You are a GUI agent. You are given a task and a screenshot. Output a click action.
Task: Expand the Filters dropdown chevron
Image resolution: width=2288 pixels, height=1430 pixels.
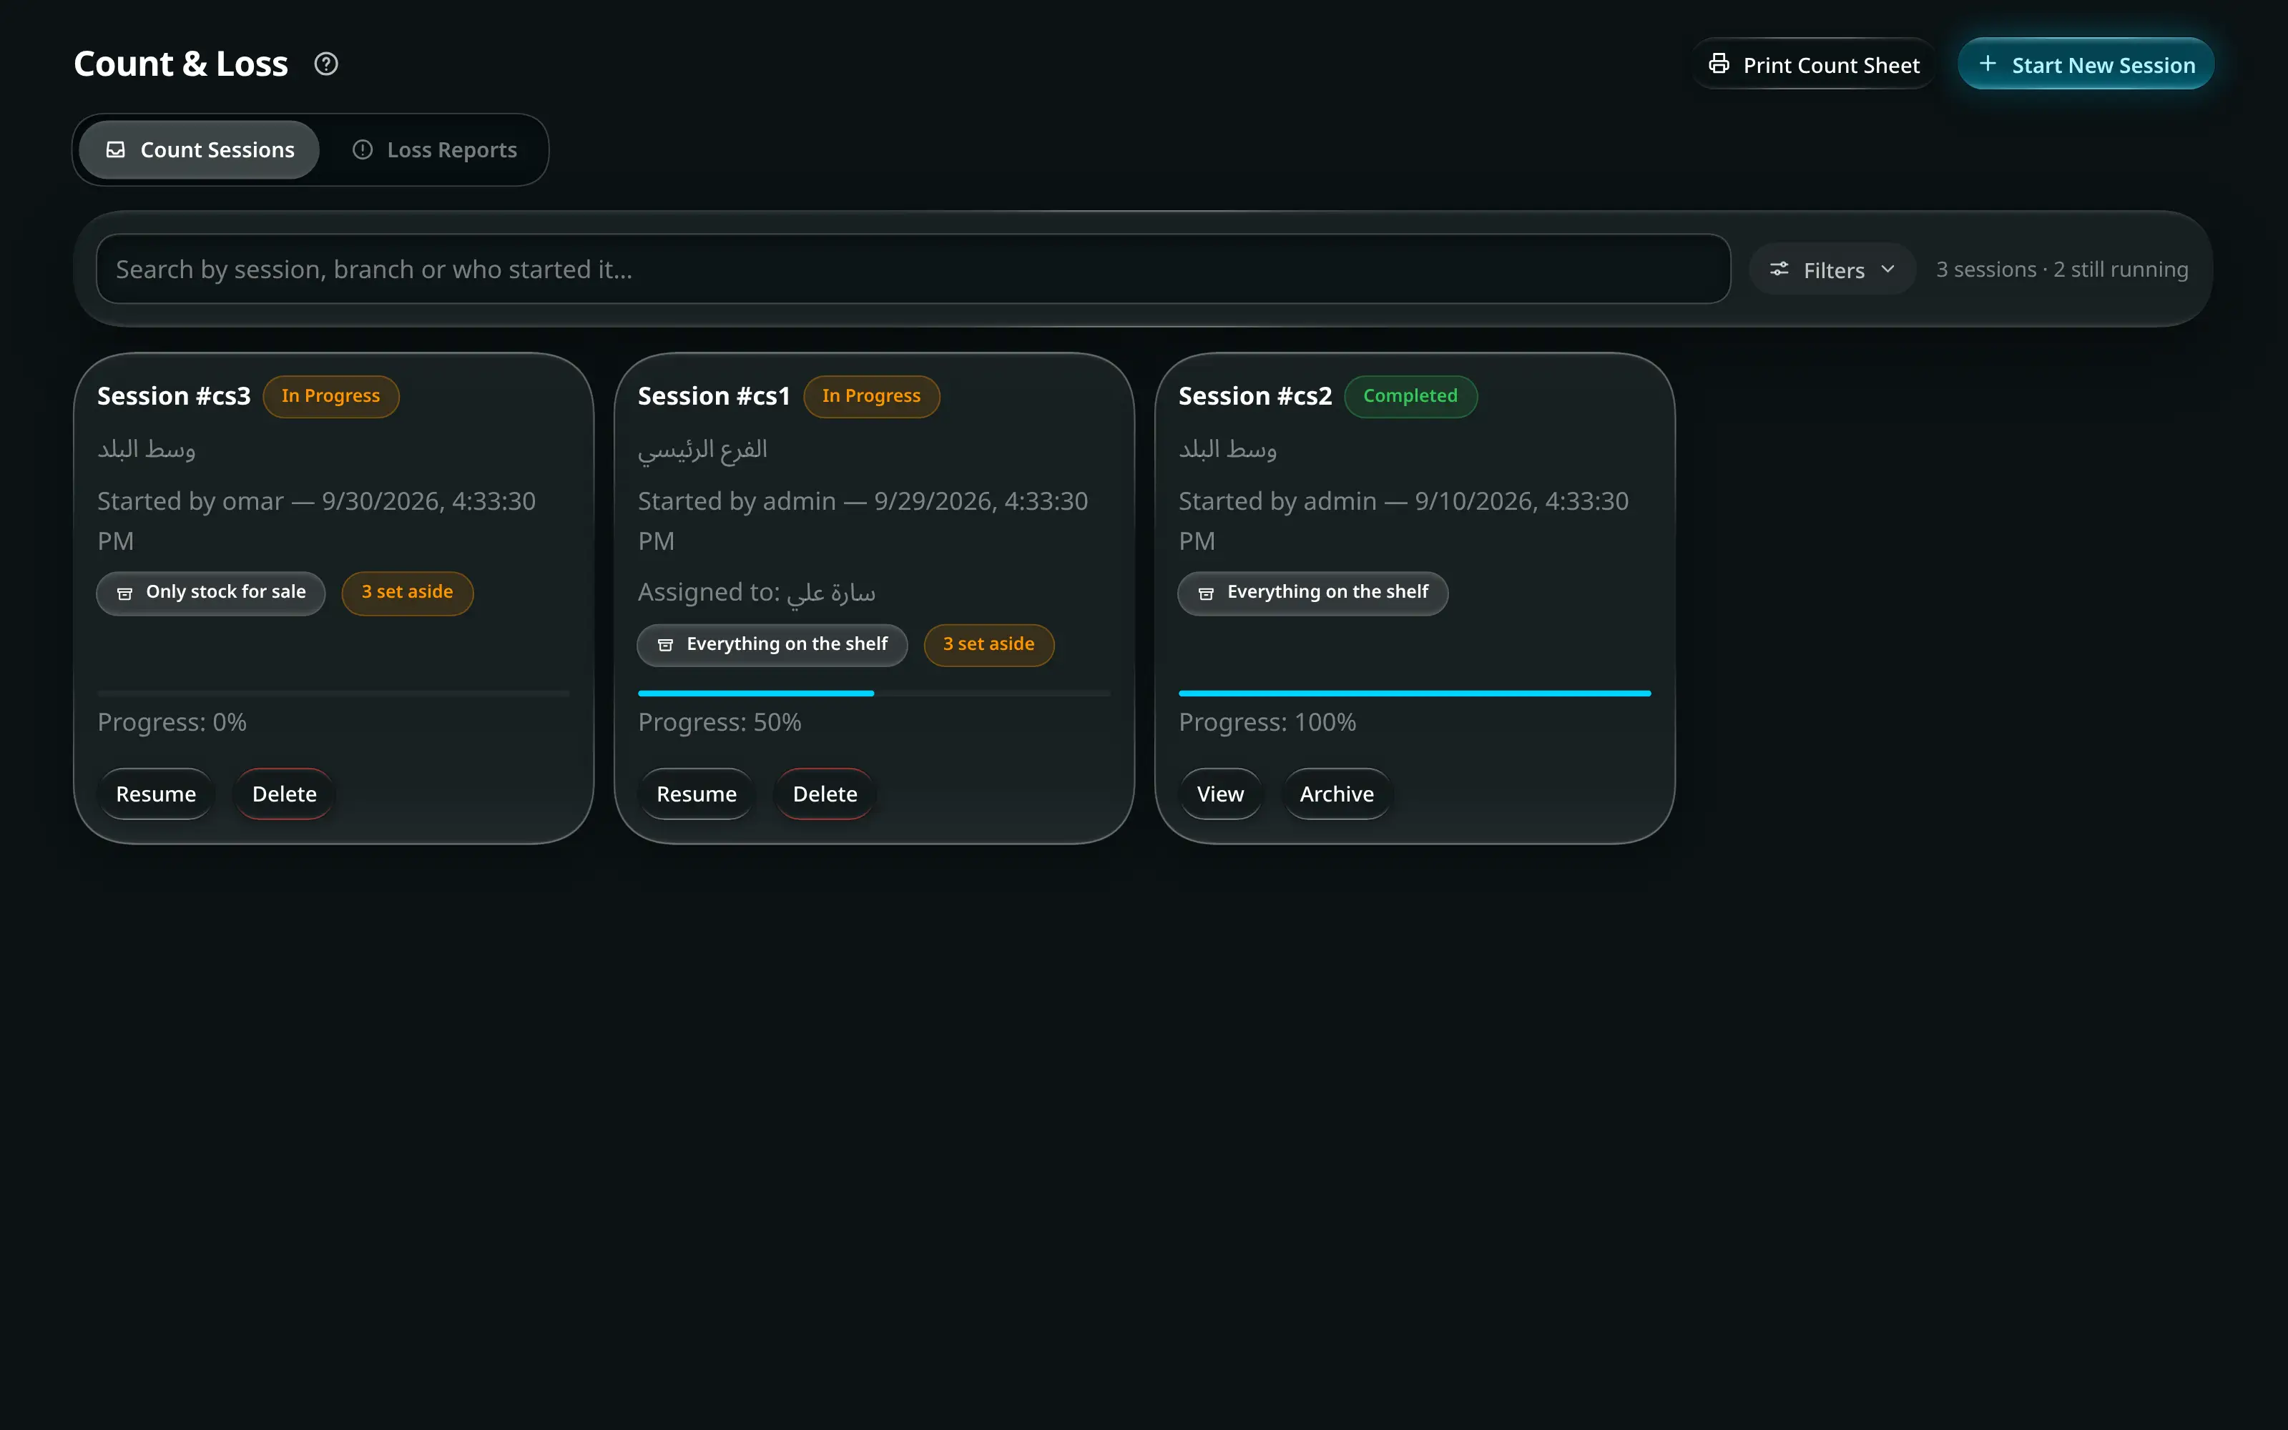point(1888,270)
